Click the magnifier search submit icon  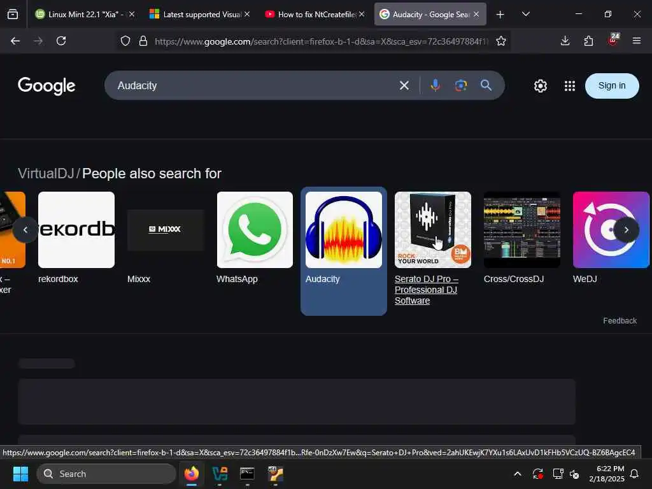pyautogui.click(x=486, y=86)
